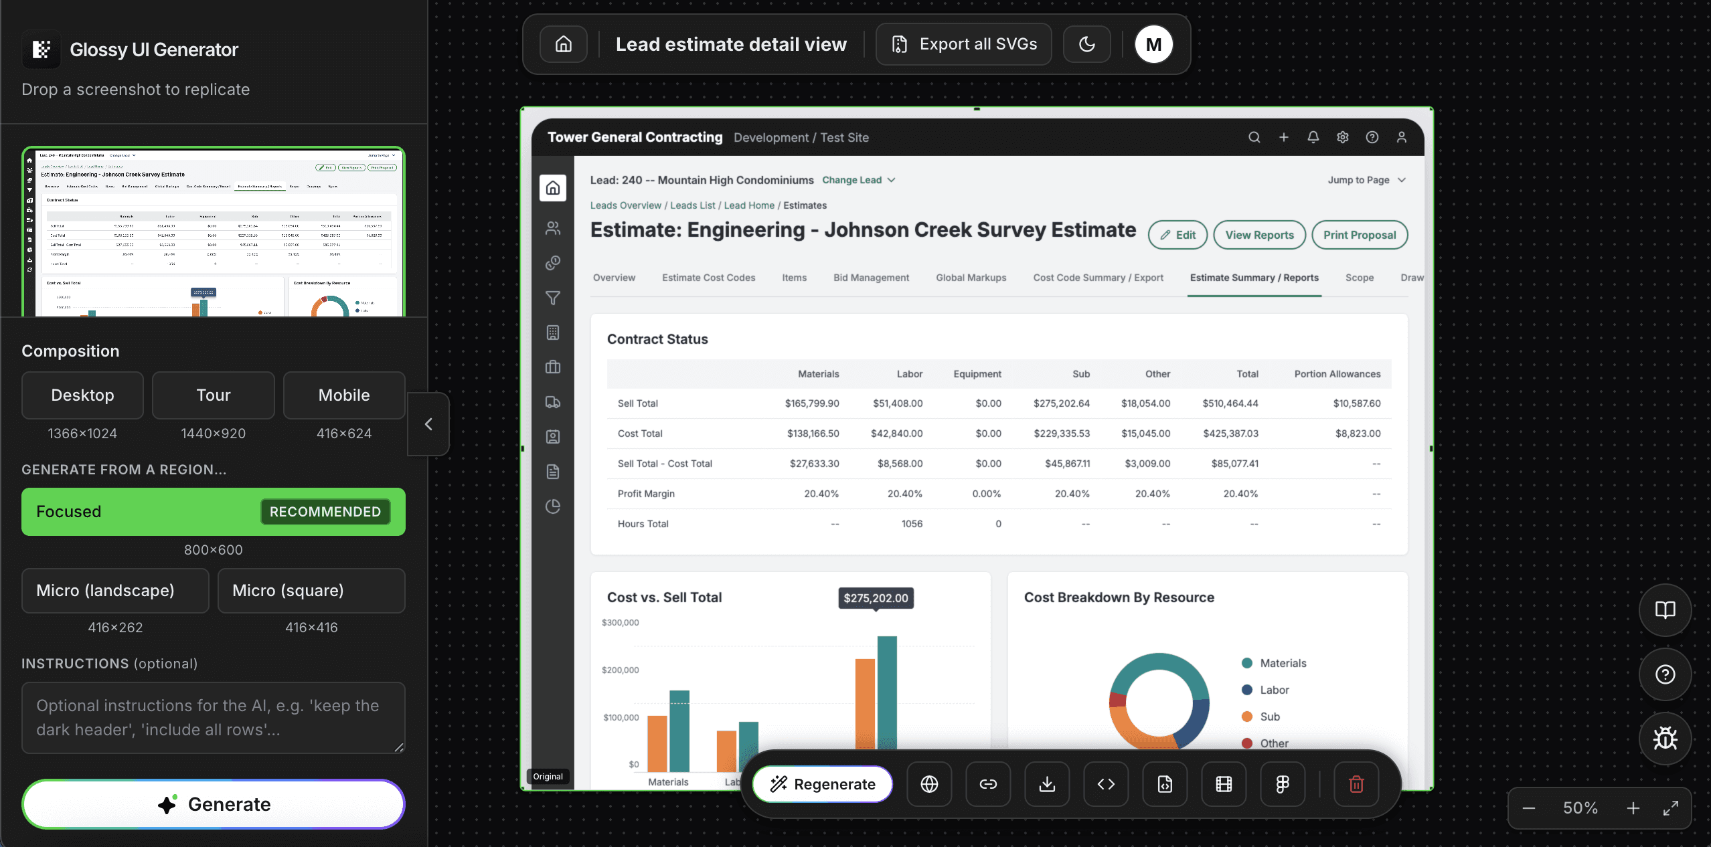Image resolution: width=1711 pixels, height=847 pixels.
Task: Click the globe publish icon
Action: coord(929,784)
